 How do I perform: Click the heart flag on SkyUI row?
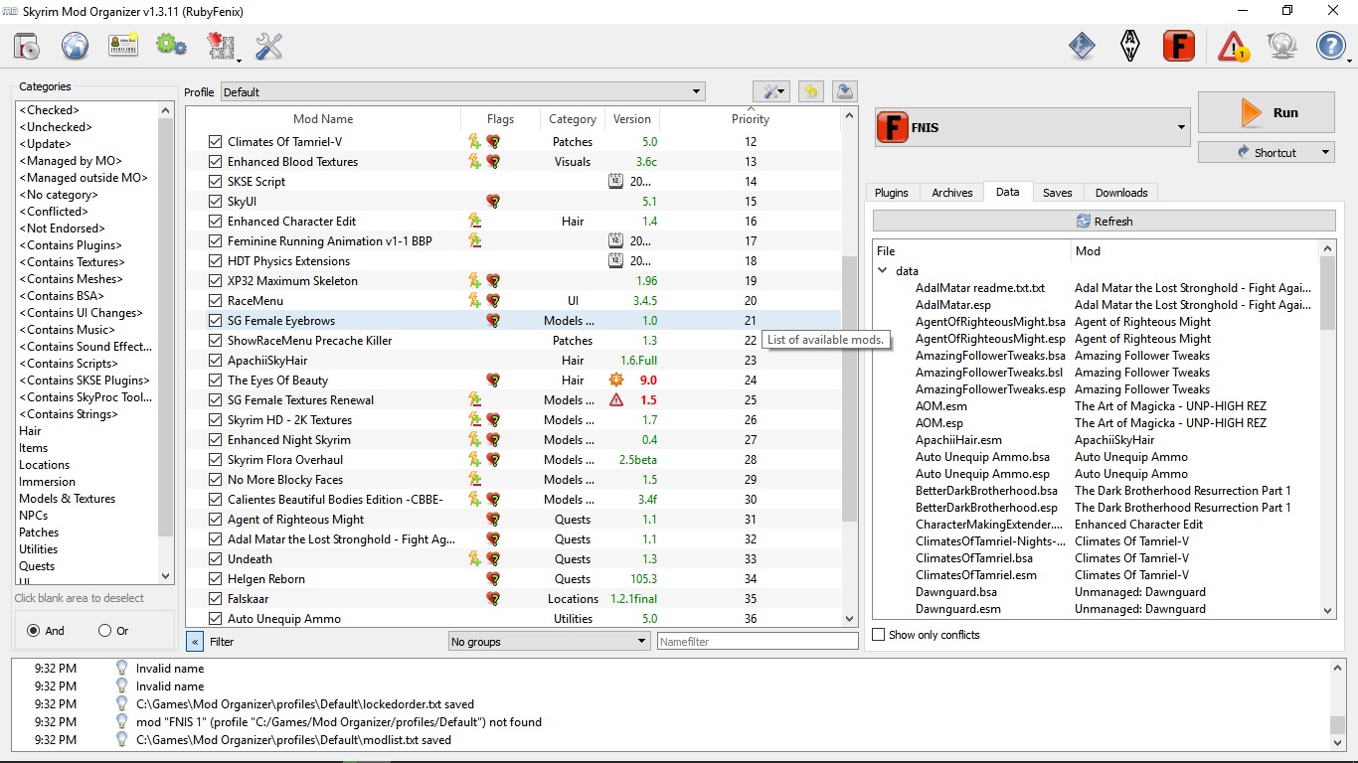[493, 202]
